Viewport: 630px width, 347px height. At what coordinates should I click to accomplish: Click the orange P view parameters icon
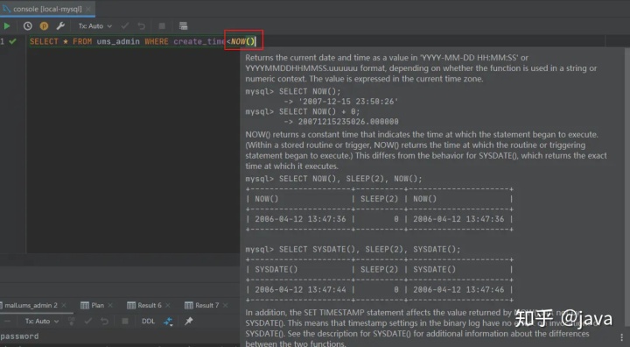click(x=45, y=26)
